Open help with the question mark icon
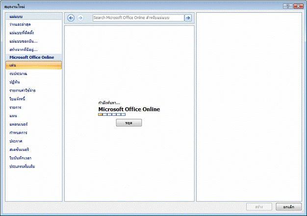The width and height of the screenshot is (307, 216). point(287,6)
